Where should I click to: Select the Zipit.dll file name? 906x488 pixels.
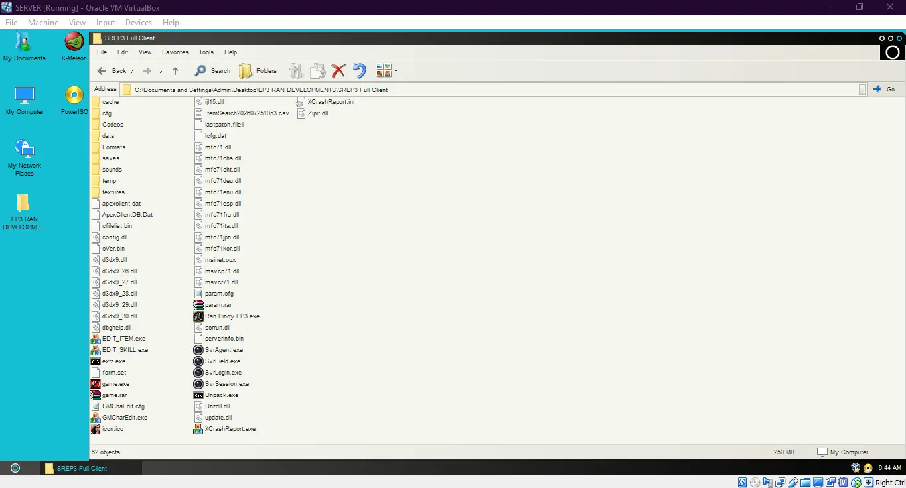318,113
